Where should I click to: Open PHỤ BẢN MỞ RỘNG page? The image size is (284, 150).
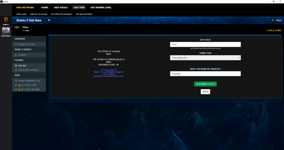(x=84, y=14)
